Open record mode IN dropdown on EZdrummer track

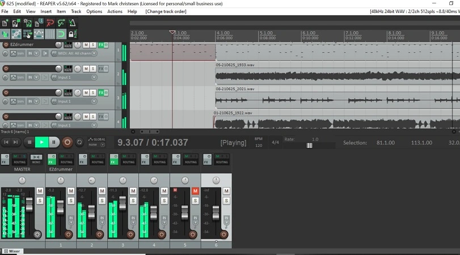click(36, 53)
